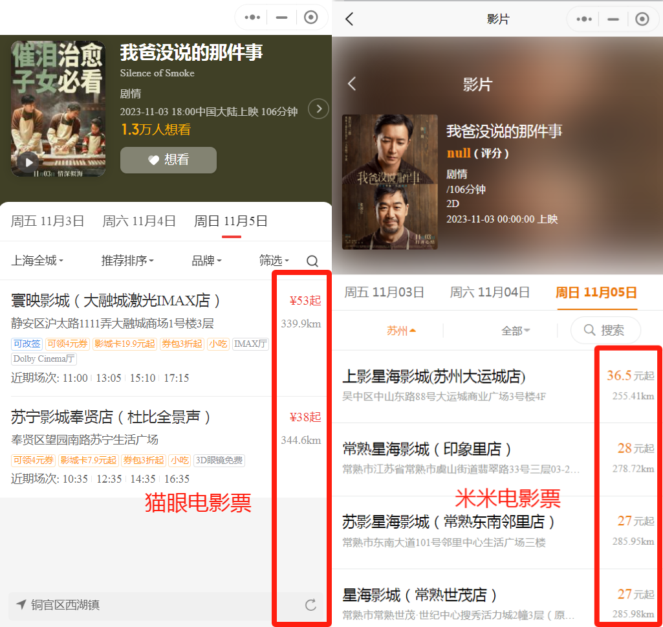Go back using Mimi top navigation arrow

[349, 19]
